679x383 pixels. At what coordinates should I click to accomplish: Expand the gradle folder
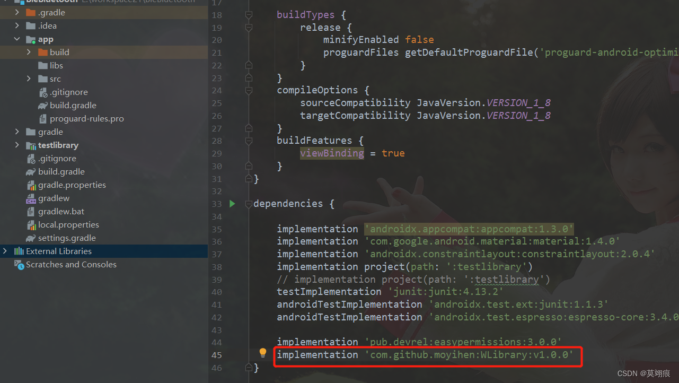[x=17, y=132]
